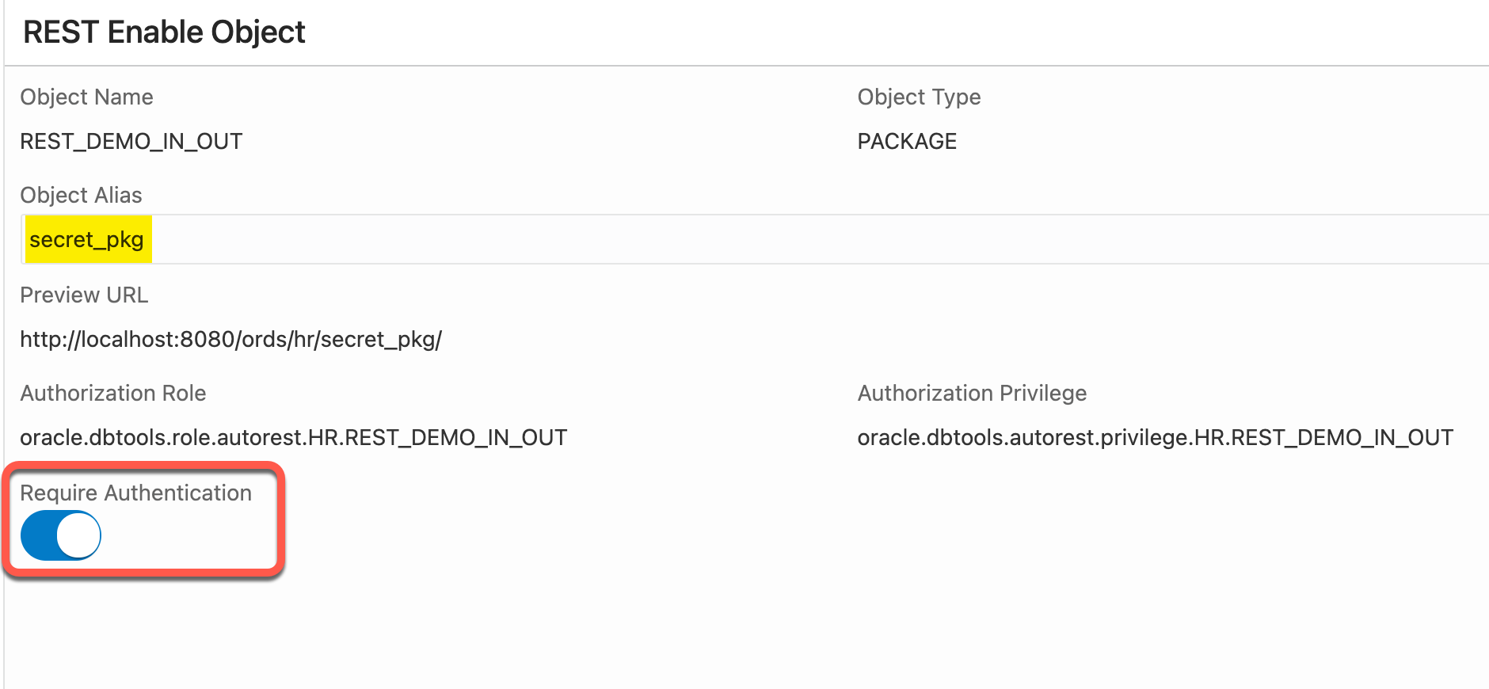1489x689 pixels.
Task: Click the Authorization Privilege label
Action: pos(972,393)
